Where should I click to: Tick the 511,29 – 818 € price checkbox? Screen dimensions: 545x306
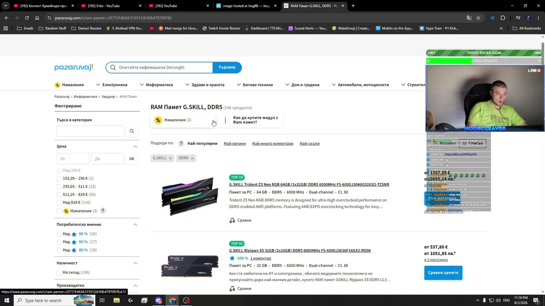[59, 195]
